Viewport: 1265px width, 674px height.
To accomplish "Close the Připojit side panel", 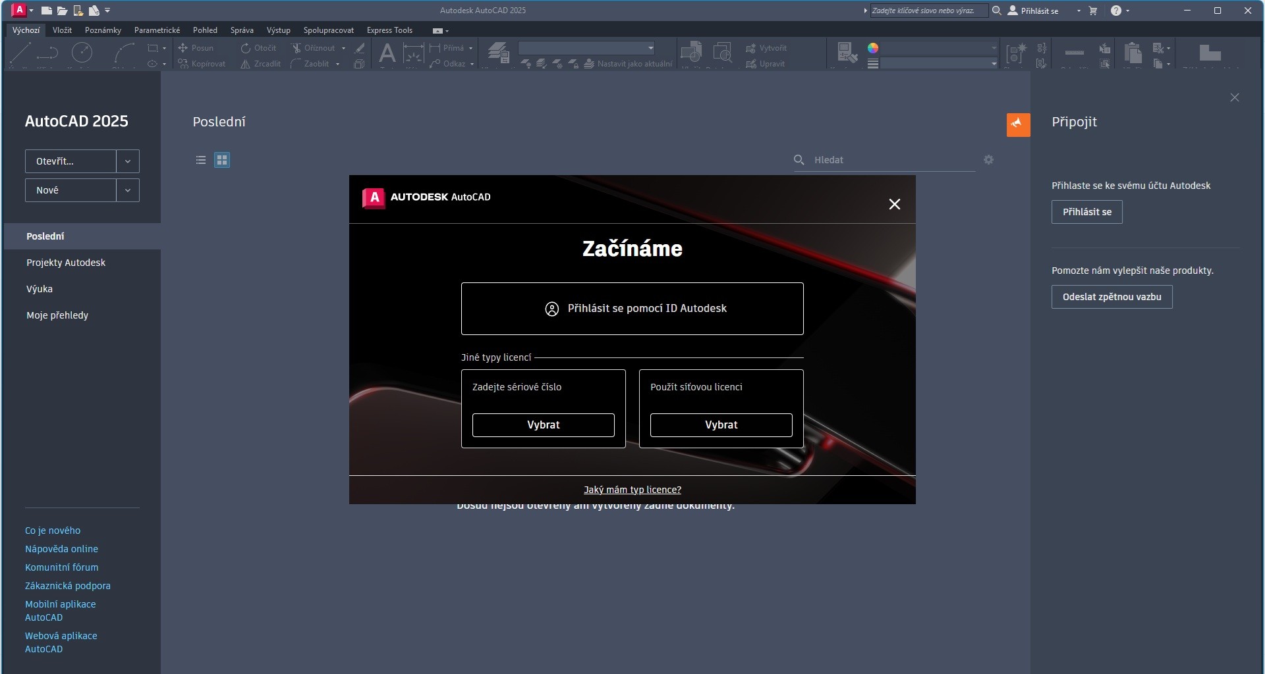I will coord(1234,97).
